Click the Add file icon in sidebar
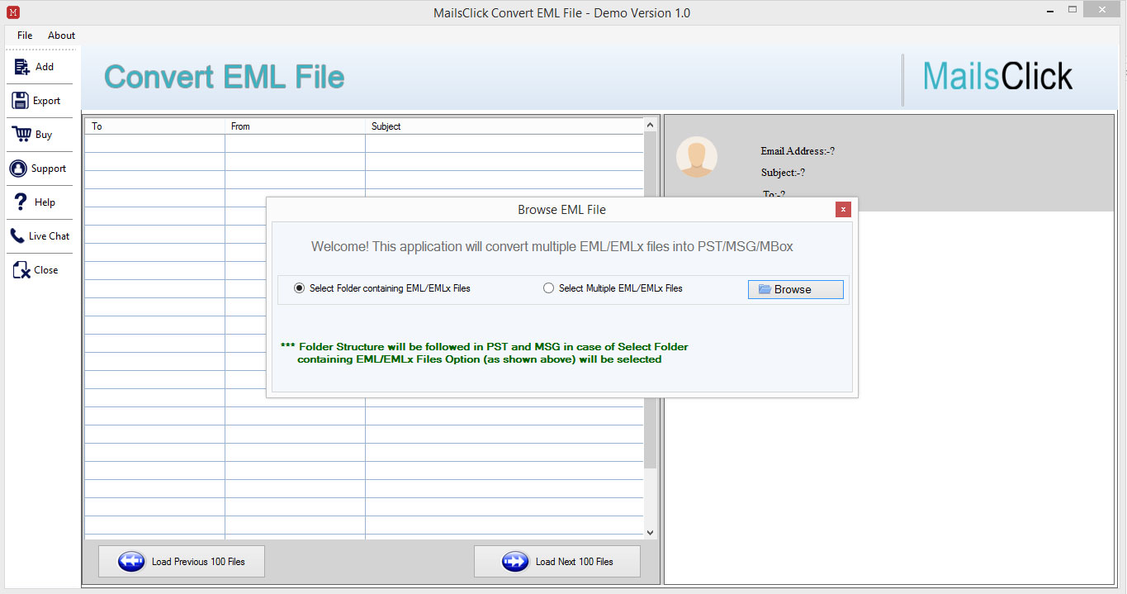This screenshot has height=594, width=1127. (21, 67)
